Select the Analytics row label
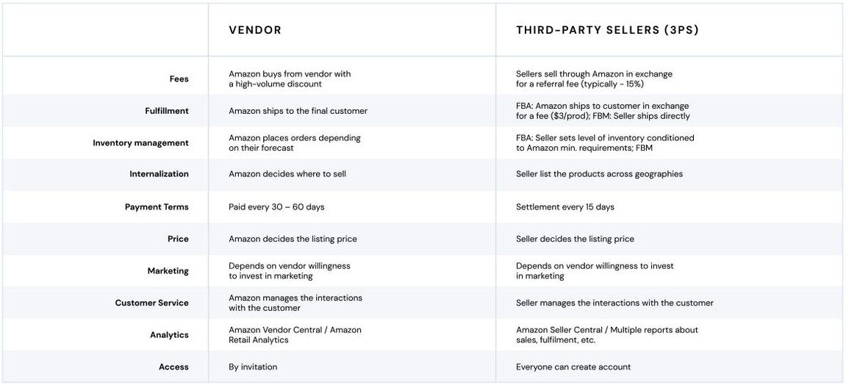846x385 pixels. [x=169, y=335]
